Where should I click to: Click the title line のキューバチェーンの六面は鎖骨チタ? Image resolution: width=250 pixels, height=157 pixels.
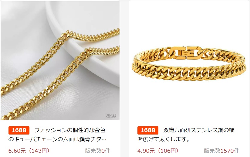55,139
